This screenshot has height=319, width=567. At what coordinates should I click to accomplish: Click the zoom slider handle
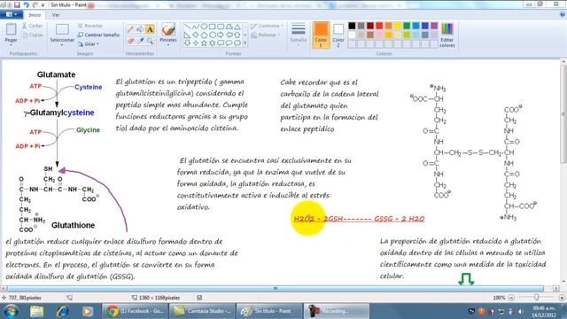(x=536, y=298)
